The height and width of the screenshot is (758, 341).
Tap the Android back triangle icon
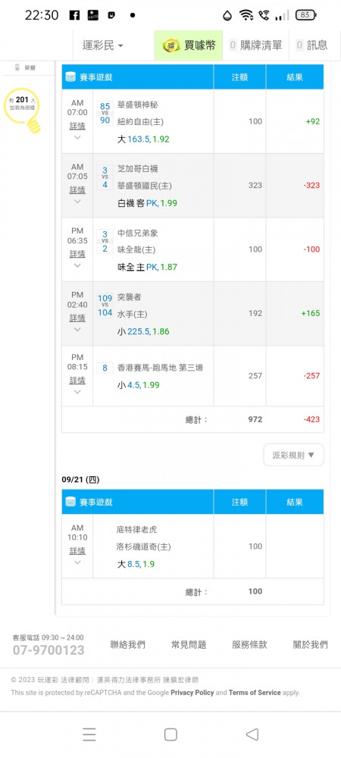point(252,735)
